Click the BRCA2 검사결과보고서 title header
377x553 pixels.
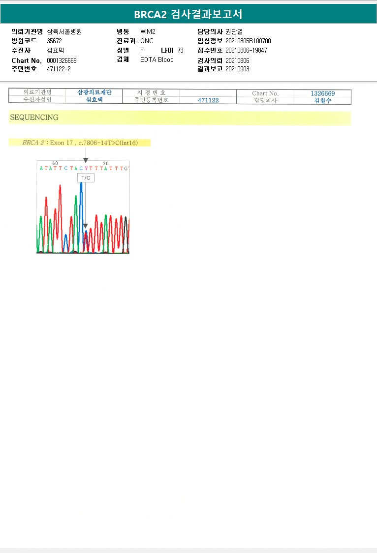(188, 14)
